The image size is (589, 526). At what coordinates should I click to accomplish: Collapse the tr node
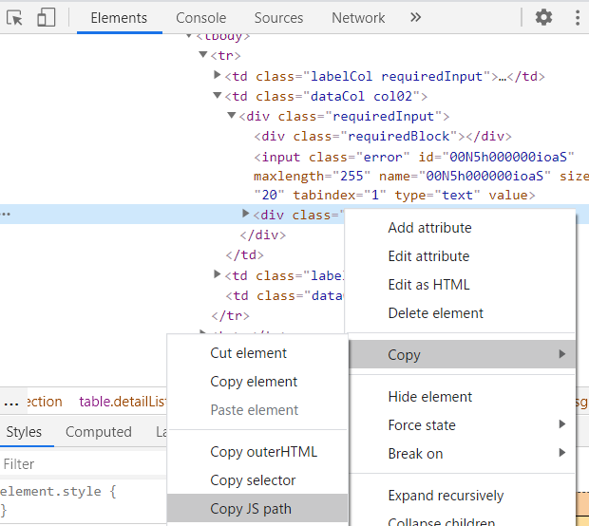203,55
